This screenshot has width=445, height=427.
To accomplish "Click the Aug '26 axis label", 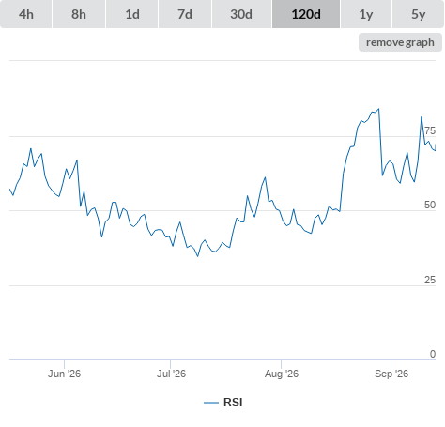I will [x=282, y=374].
